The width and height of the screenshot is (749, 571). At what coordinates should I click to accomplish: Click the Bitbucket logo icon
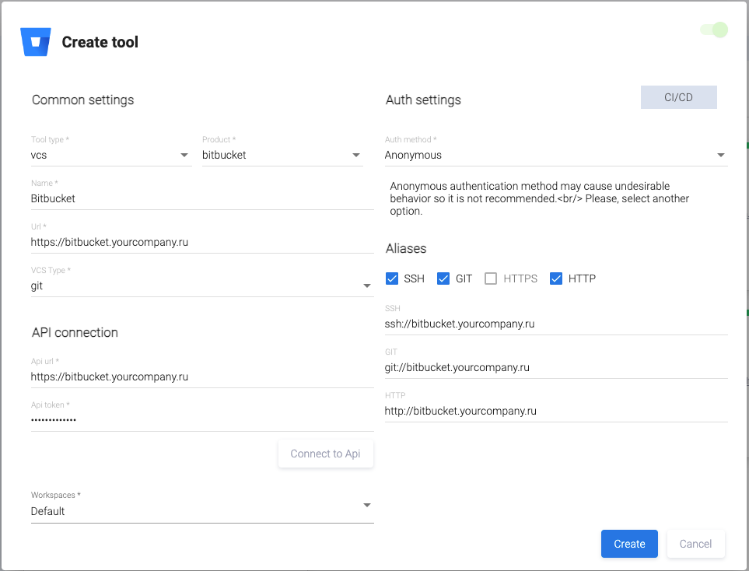[x=36, y=42]
